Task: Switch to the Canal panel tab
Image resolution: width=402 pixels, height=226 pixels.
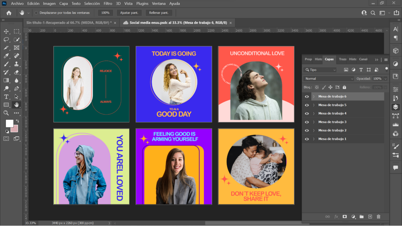Action: click(363, 59)
